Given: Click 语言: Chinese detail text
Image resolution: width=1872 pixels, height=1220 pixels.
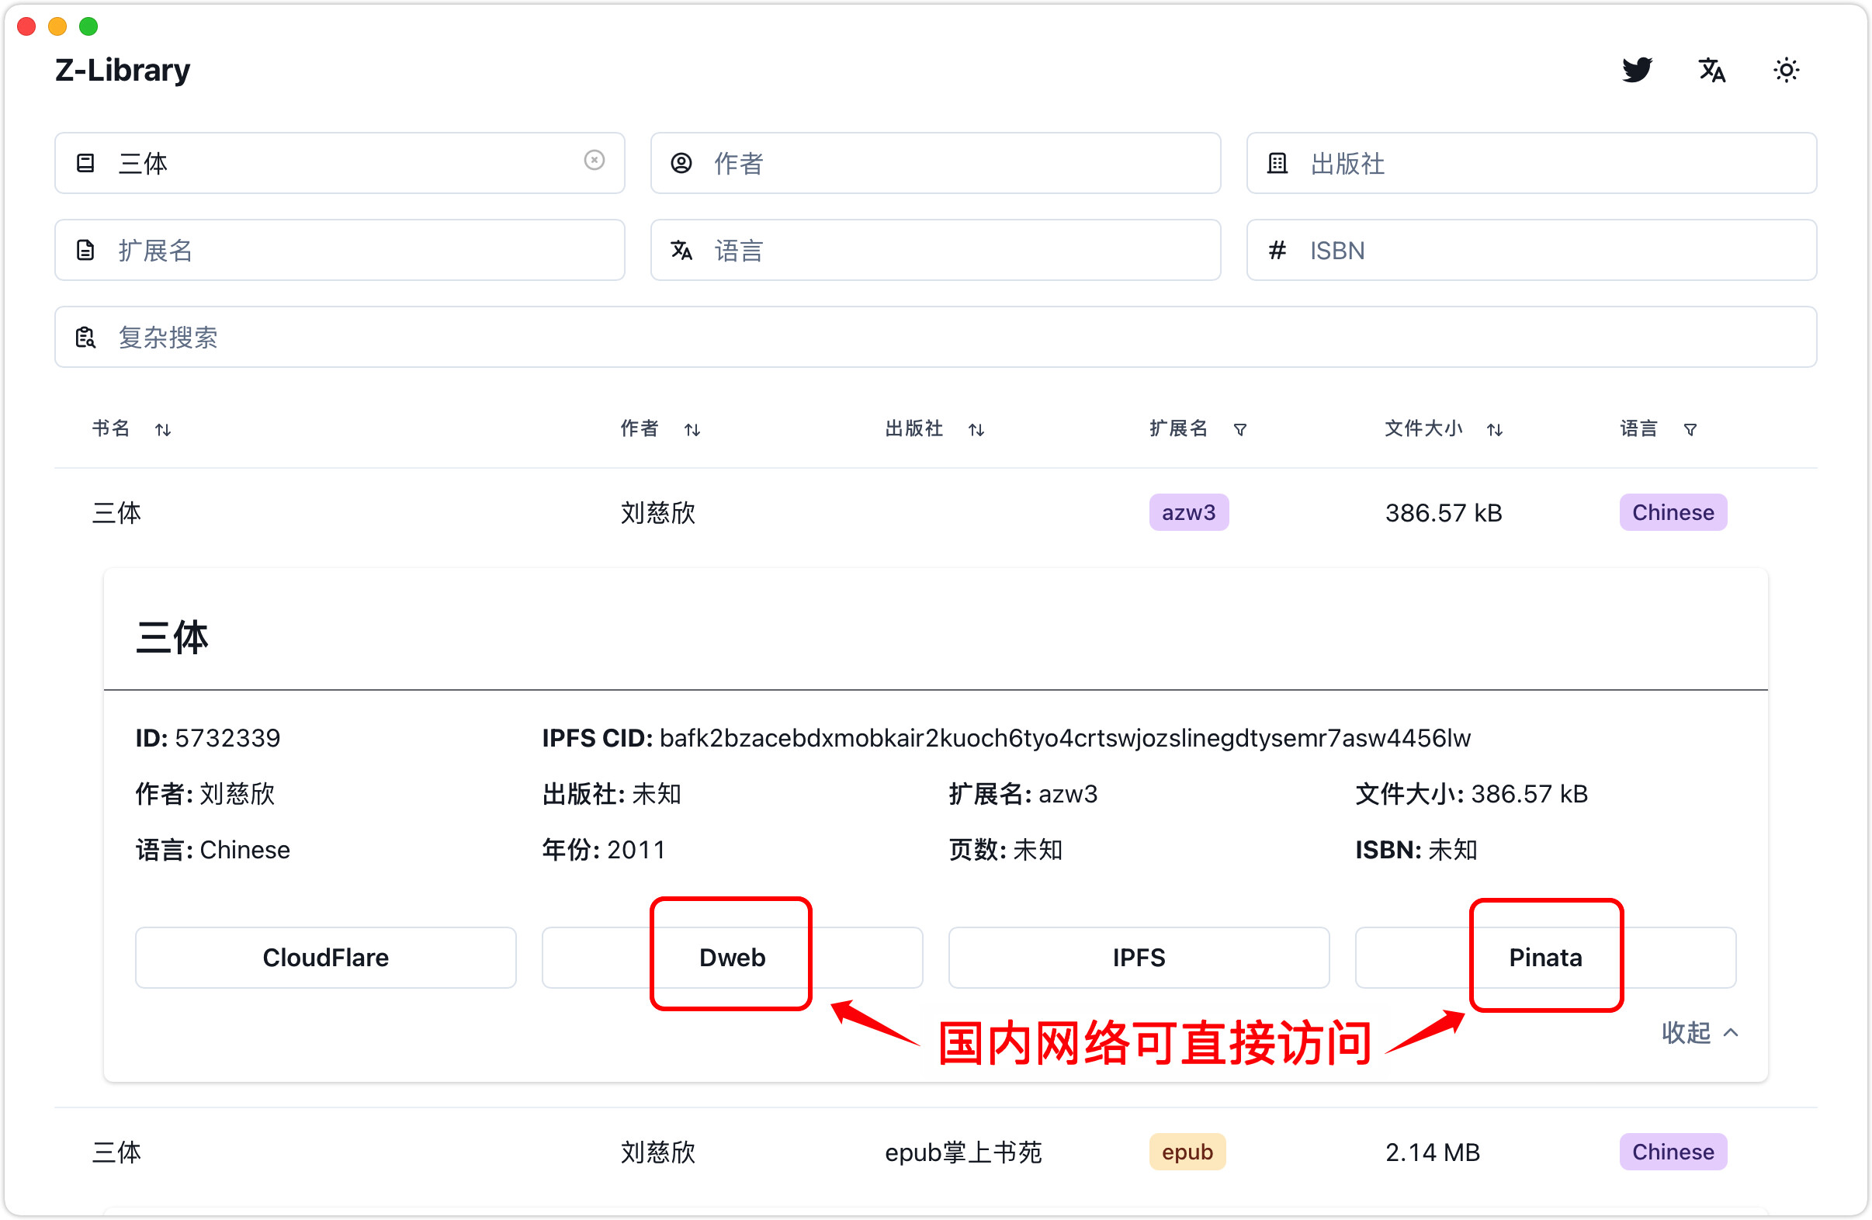Looking at the screenshot, I should tap(213, 850).
